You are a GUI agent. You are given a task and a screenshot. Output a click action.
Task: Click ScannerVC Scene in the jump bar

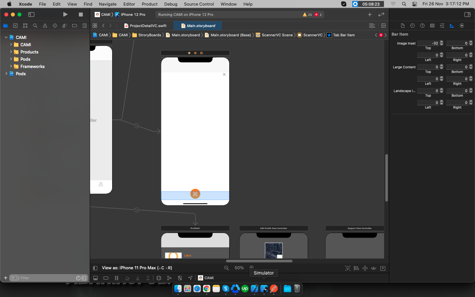pyautogui.click(x=274, y=35)
